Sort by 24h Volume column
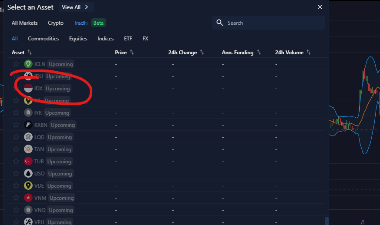This screenshot has height=225, width=380. click(x=309, y=52)
